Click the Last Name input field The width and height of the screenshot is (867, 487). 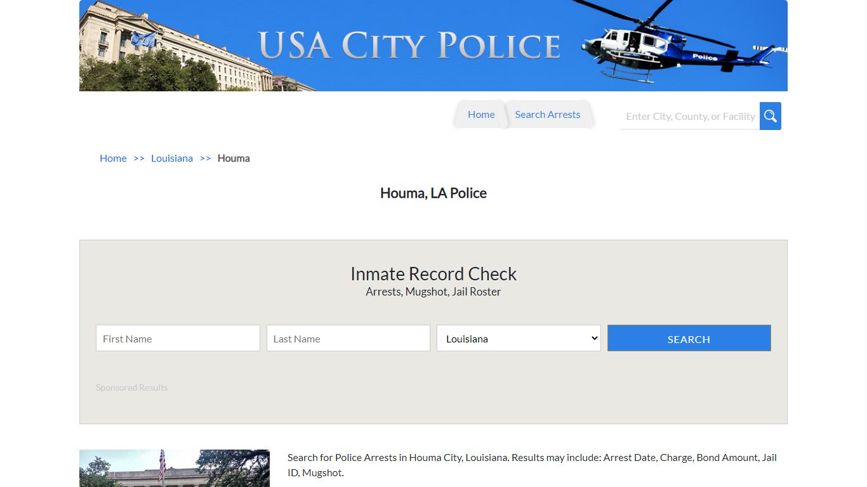[x=348, y=339]
